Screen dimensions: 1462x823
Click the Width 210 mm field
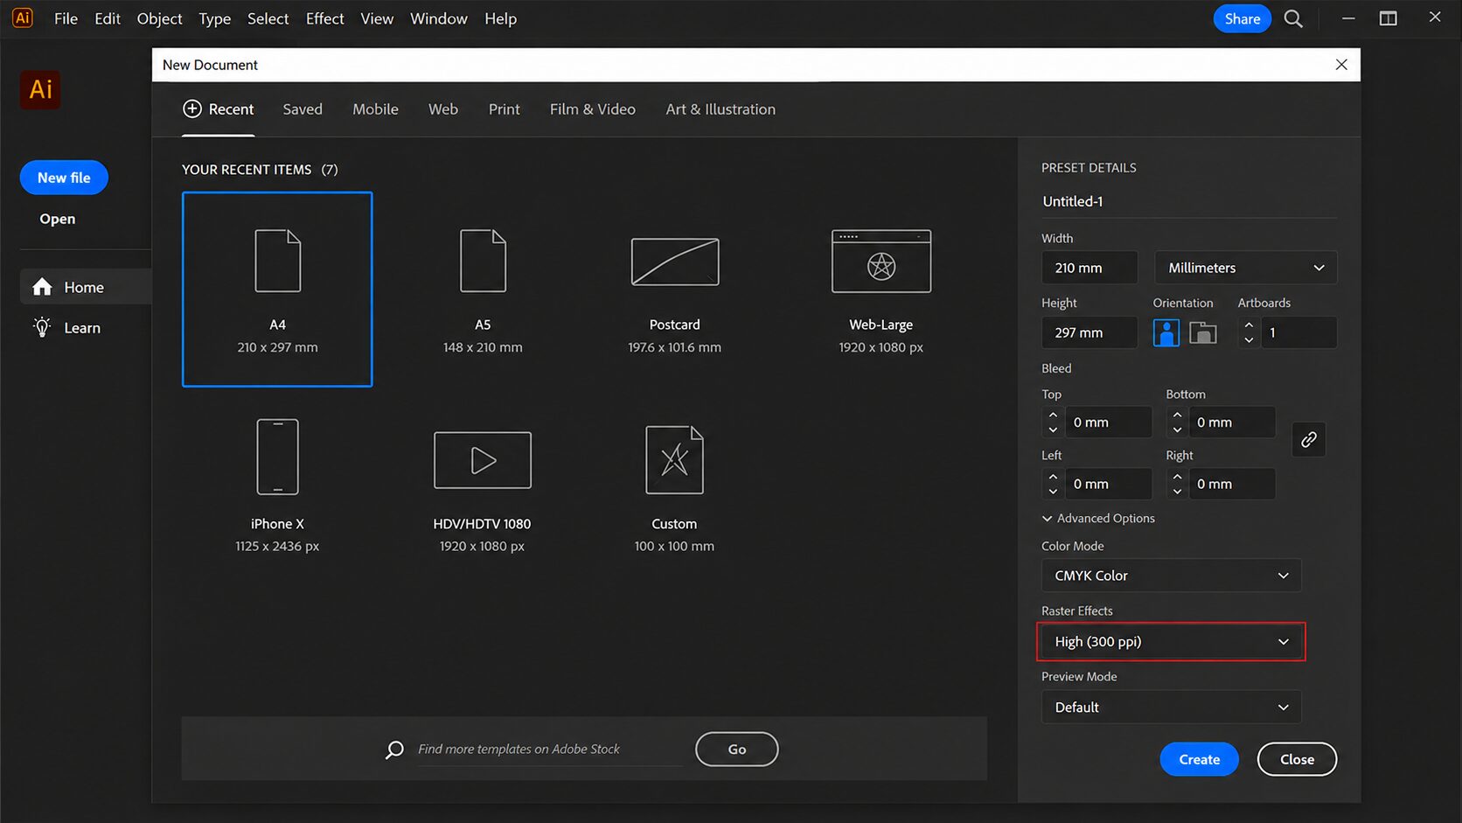1090,268
